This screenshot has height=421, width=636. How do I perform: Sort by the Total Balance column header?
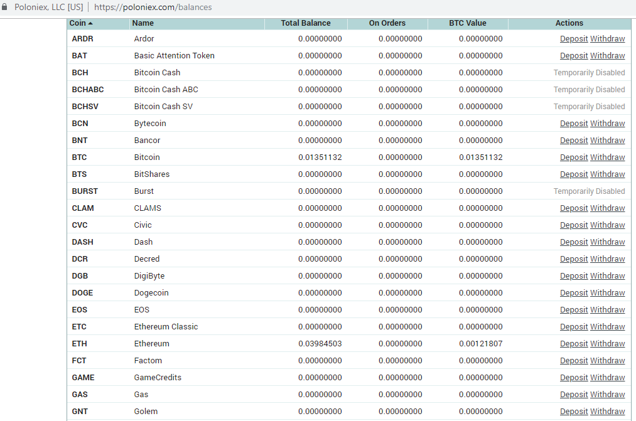[x=305, y=23]
